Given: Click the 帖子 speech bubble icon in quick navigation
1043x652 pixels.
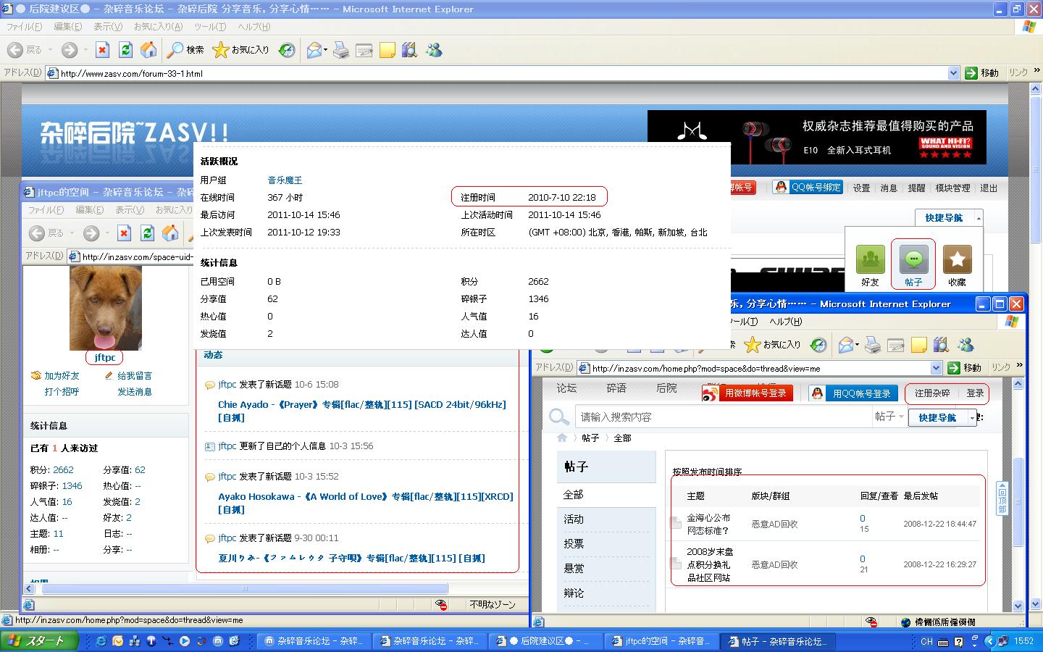Looking at the screenshot, I should pos(913,261).
